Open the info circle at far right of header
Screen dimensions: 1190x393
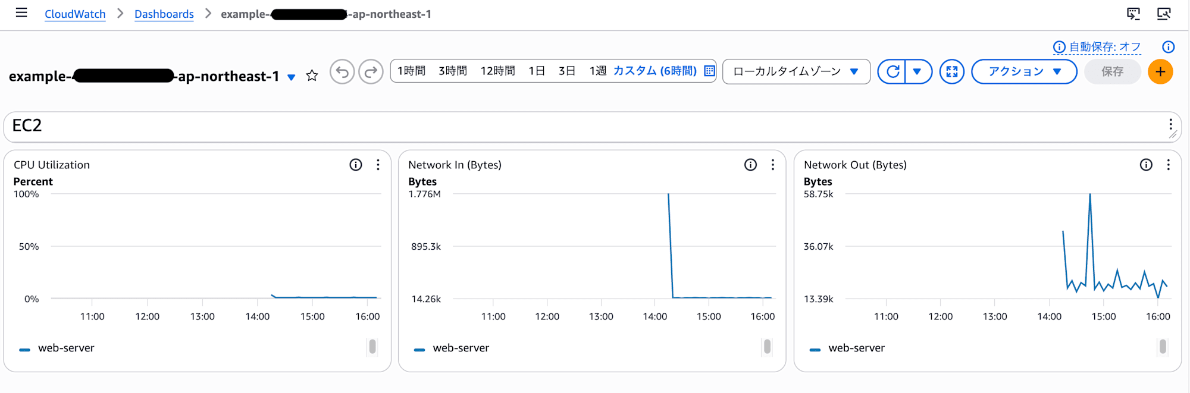point(1168,47)
